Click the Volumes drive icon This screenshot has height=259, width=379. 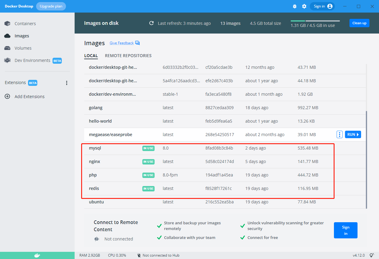tap(7, 48)
